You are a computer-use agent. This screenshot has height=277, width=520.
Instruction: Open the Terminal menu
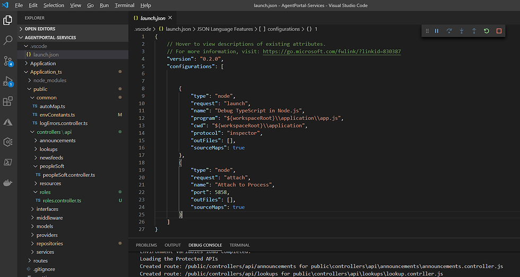point(124,5)
